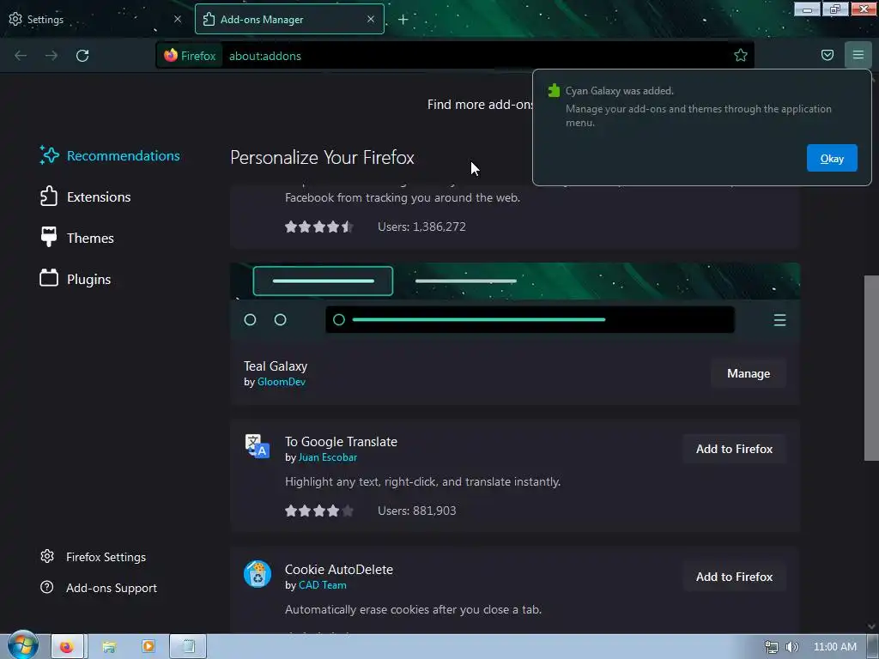Click the Personalize Your Firefox heading

[x=322, y=158]
